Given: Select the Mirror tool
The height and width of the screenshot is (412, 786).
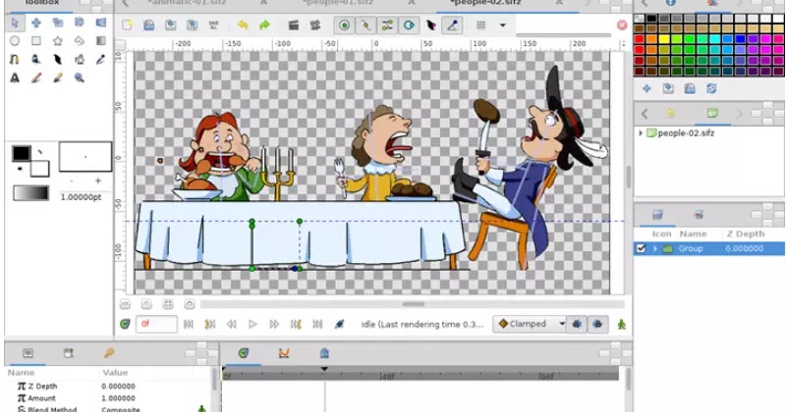Looking at the screenshot, I should (x=101, y=23).
